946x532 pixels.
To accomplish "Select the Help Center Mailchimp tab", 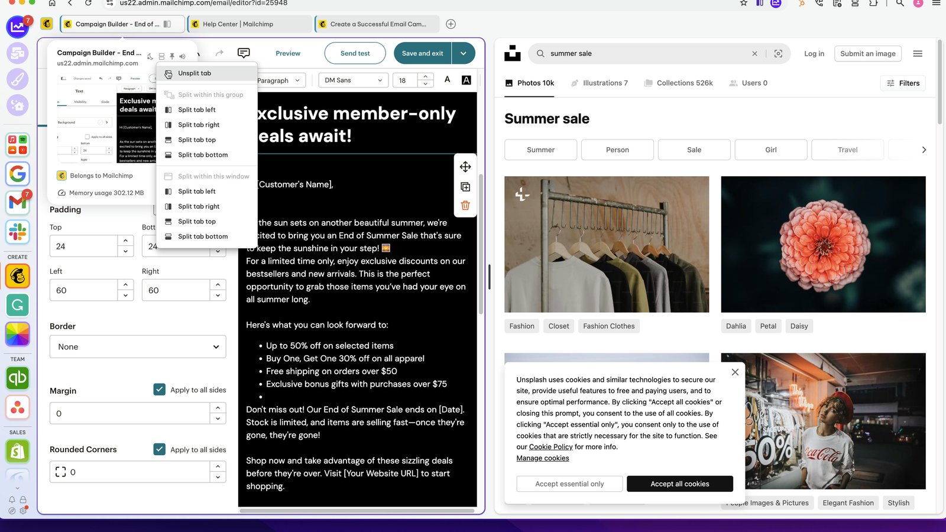I will (250, 24).
